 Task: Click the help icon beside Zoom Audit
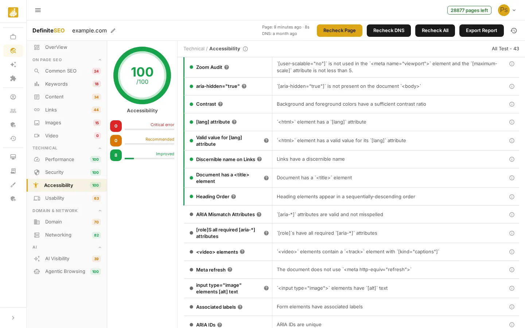(226, 67)
